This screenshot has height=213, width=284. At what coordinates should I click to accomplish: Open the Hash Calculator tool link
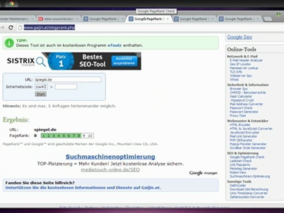pyautogui.click(x=241, y=96)
